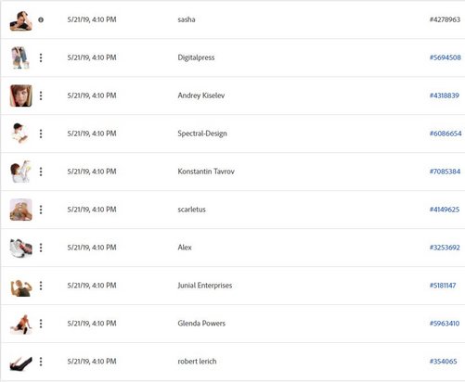Click the sasha row thumbnail image

pyautogui.click(x=20, y=20)
